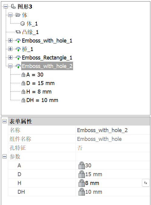
Task: Expand the 桥_1 tree node
Action: (x=10, y=49)
